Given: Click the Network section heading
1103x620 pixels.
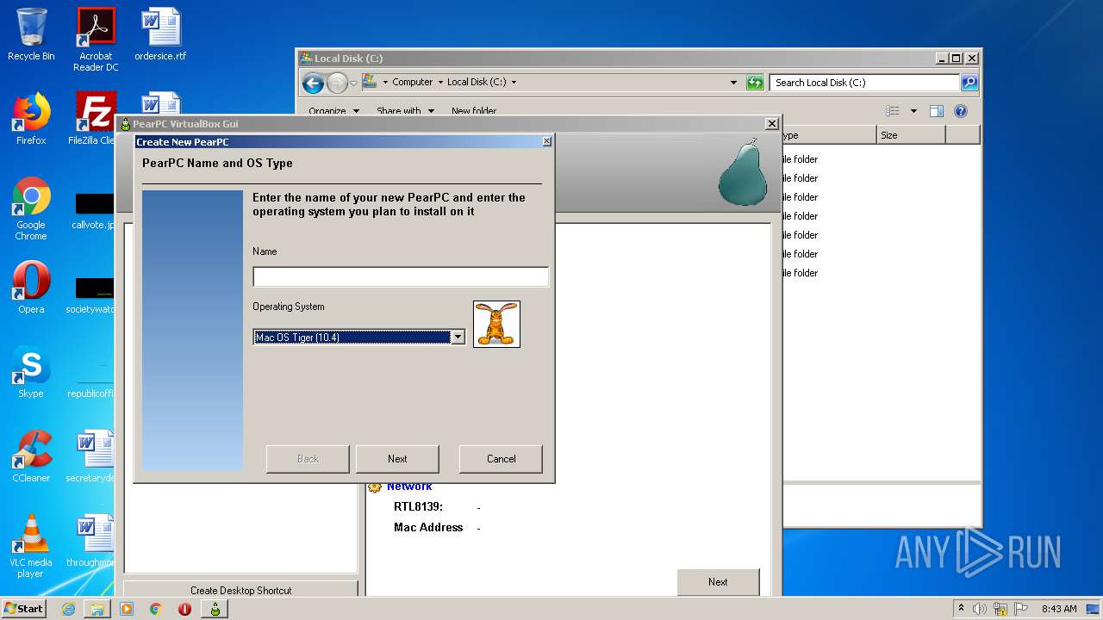Looking at the screenshot, I should point(409,487).
